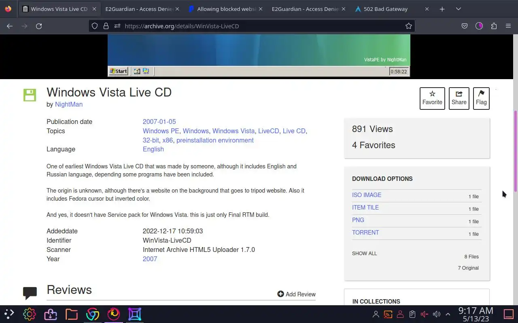
Task: Open the file manager folder on taskbar
Action: coord(71,314)
